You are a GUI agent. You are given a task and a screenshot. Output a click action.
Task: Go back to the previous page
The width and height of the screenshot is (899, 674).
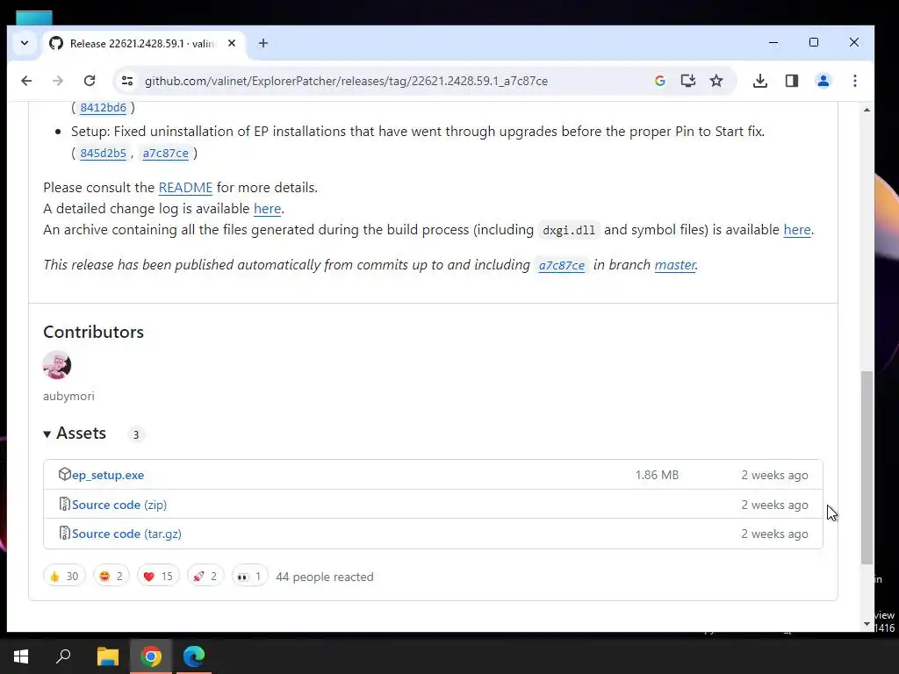[26, 81]
